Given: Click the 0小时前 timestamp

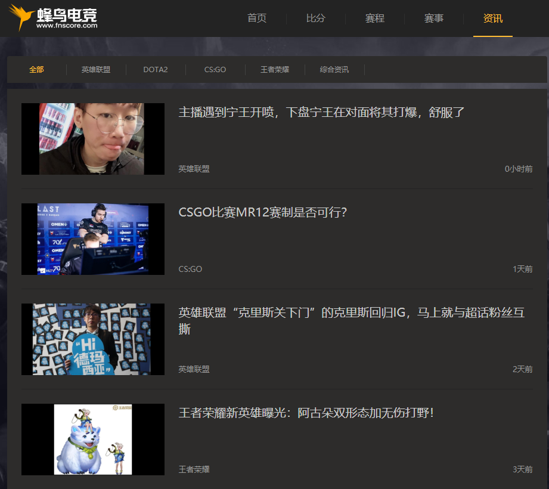Looking at the screenshot, I should [519, 169].
